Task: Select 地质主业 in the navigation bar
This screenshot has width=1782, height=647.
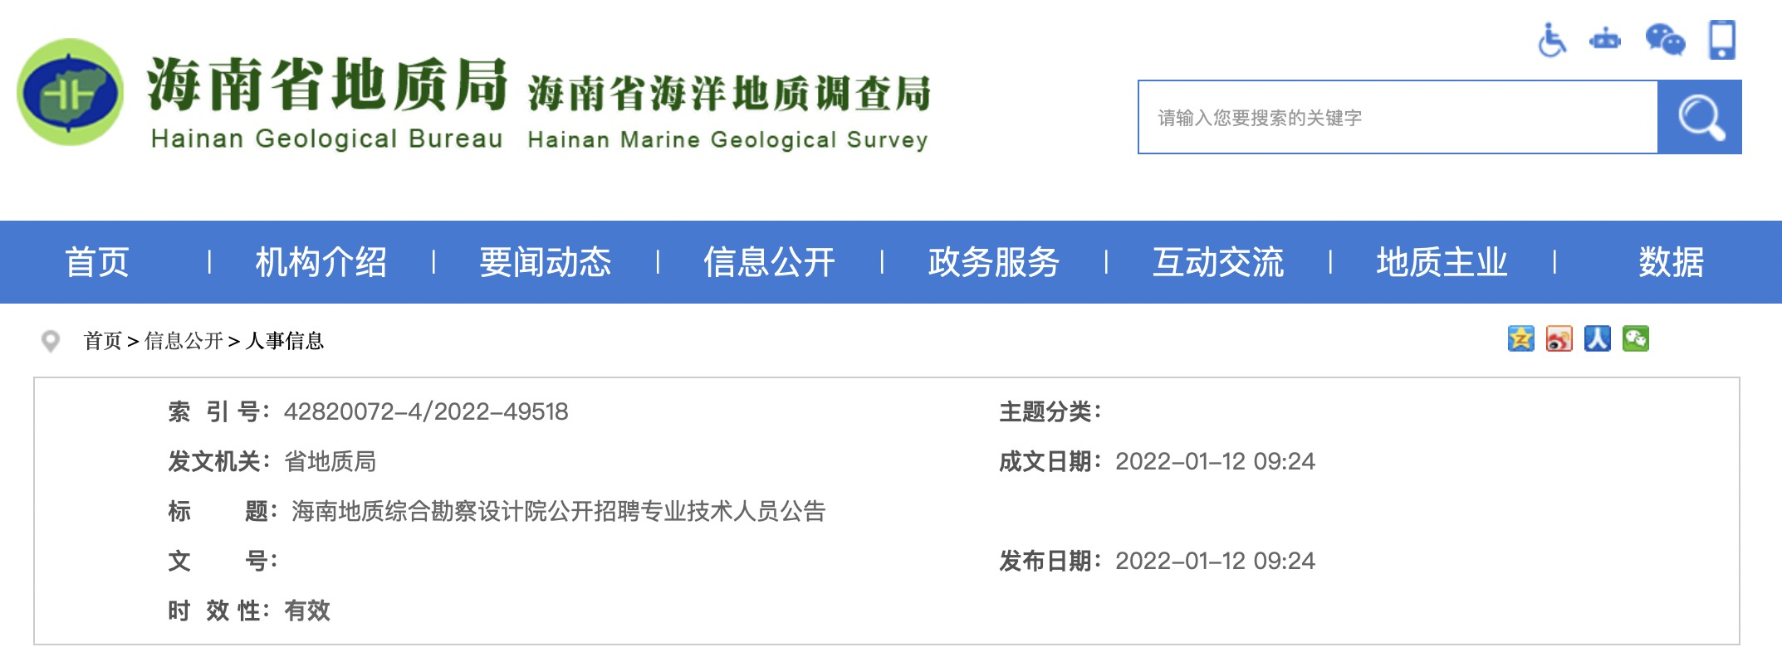Action: pos(1442,262)
